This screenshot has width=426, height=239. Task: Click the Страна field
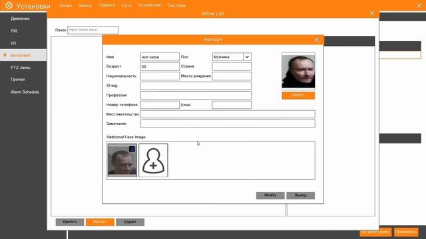coord(232,66)
